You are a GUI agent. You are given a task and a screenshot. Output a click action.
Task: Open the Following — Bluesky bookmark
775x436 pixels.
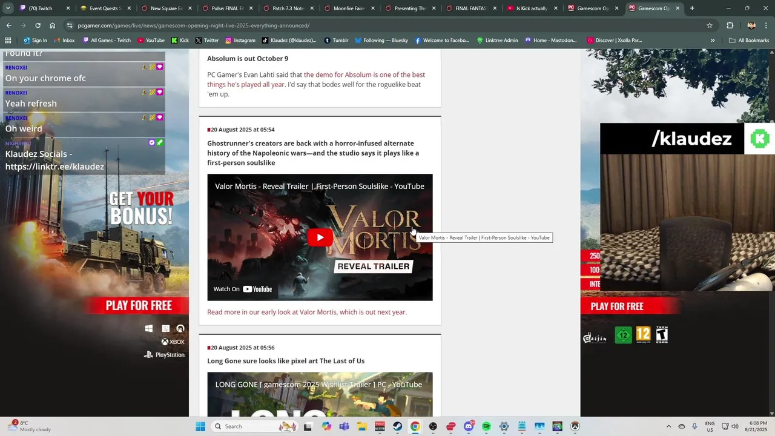[381, 41]
